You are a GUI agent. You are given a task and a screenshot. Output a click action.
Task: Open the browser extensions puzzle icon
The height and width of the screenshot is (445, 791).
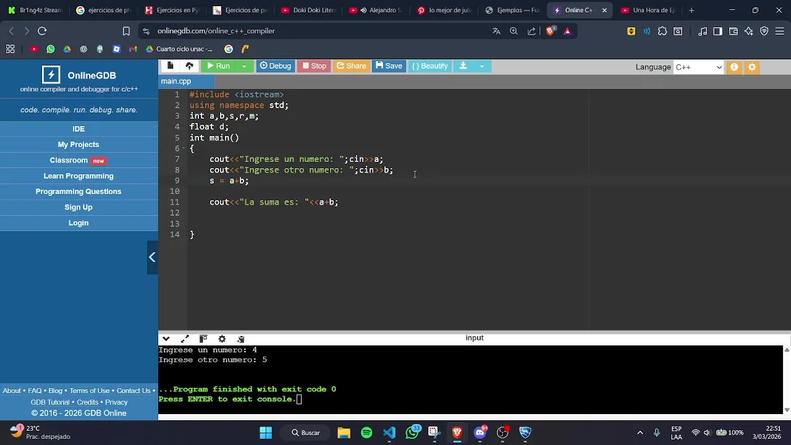coord(662,31)
